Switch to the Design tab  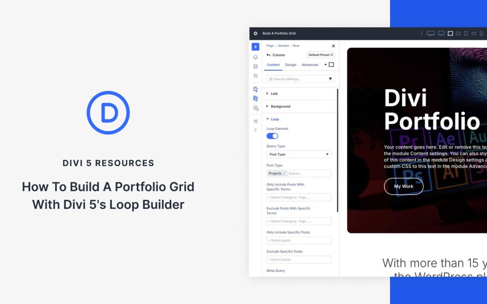pos(290,65)
